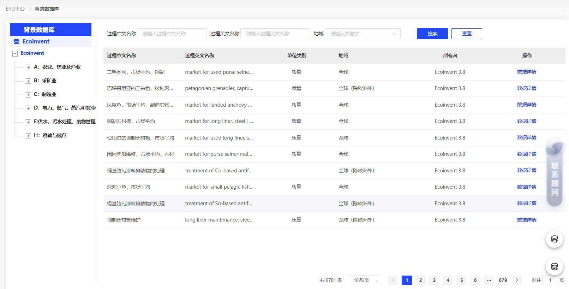The height and width of the screenshot is (289, 569).
Task: Click the 重置 reset button
Action: (x=467, y=34)
